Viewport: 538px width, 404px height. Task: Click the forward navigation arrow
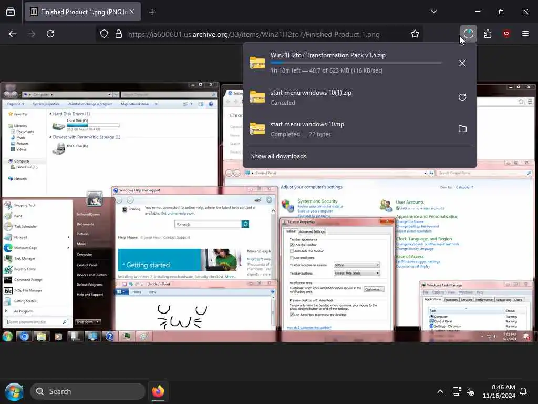coord(32,34)
